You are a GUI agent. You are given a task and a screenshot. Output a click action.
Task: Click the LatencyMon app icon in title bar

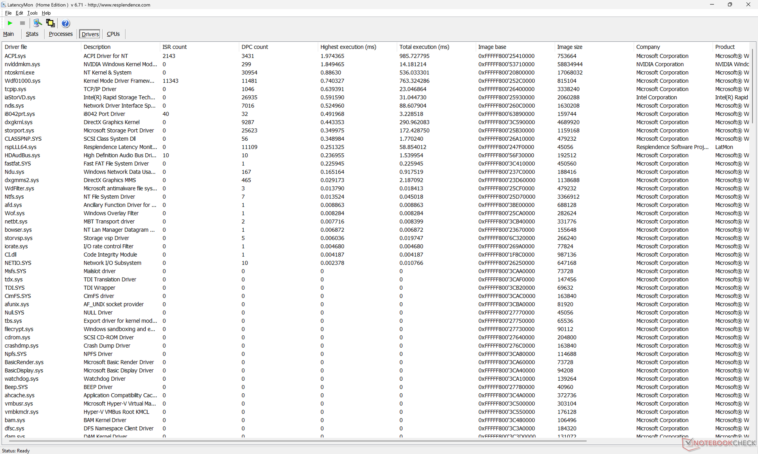click(4, 5)
